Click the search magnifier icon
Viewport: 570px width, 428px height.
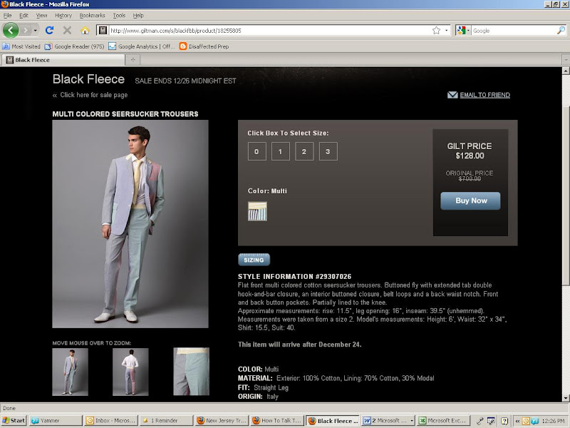click(561, 31)
